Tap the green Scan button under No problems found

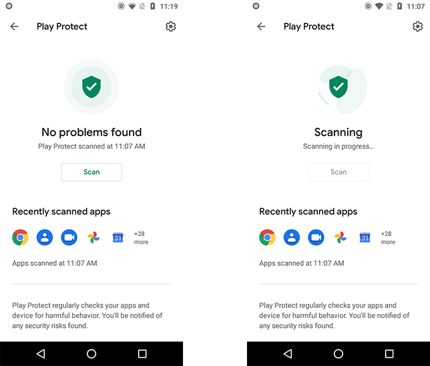(x=91, y=172)
